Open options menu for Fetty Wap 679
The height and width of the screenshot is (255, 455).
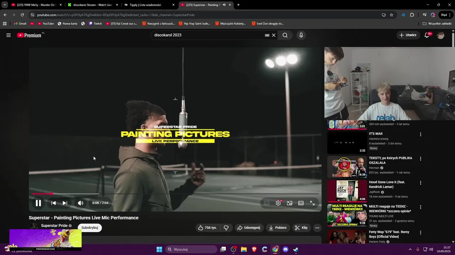coord(421,233)
